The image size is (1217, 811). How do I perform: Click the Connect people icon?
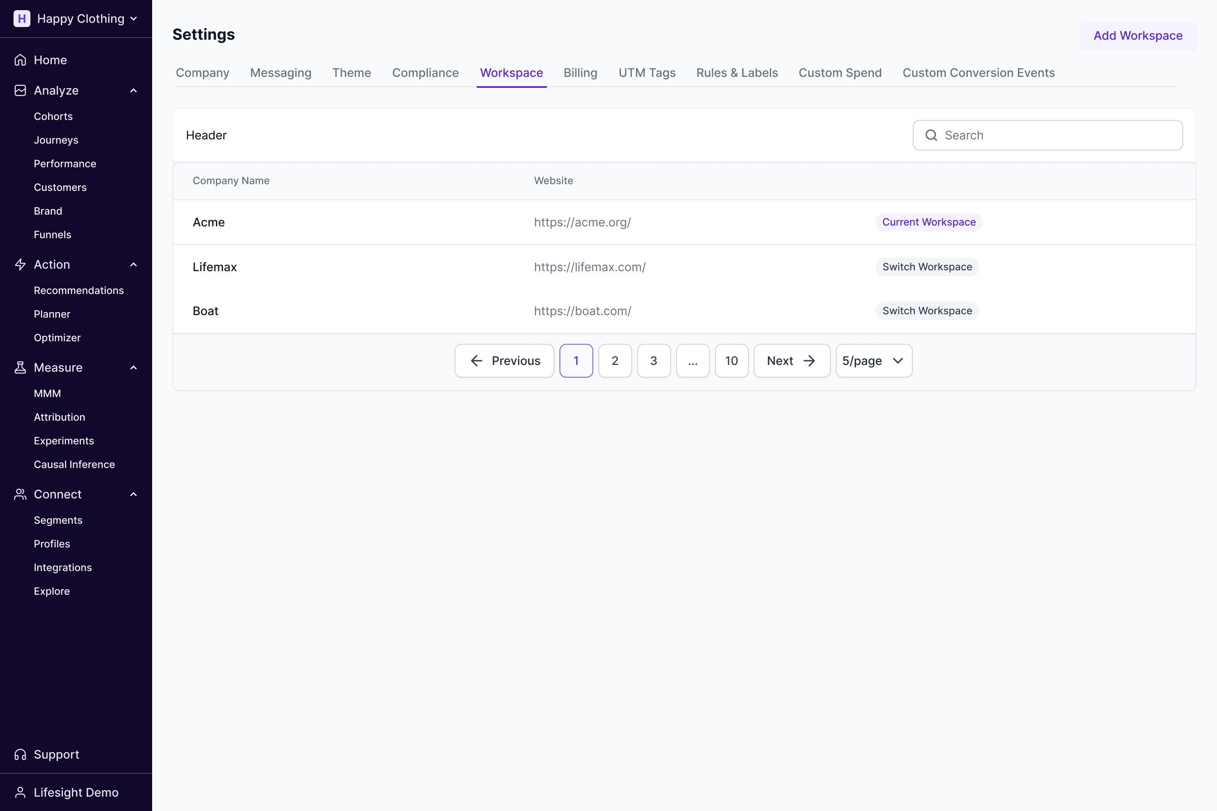click(x=20, y=494)
